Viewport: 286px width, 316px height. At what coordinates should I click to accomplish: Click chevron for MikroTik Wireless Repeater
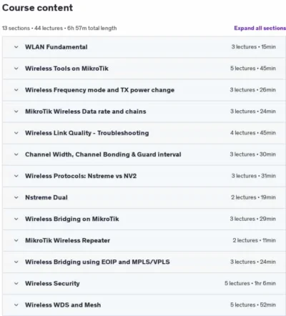(16, 240)
